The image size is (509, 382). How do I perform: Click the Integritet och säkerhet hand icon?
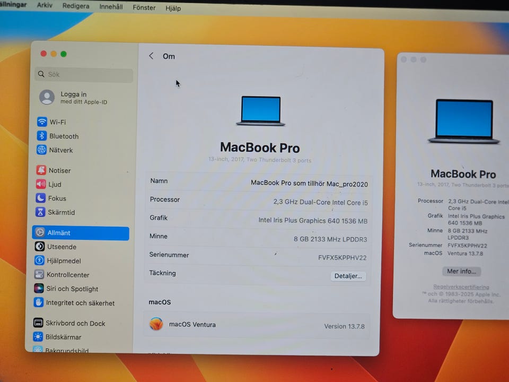(x=38, y=302)
